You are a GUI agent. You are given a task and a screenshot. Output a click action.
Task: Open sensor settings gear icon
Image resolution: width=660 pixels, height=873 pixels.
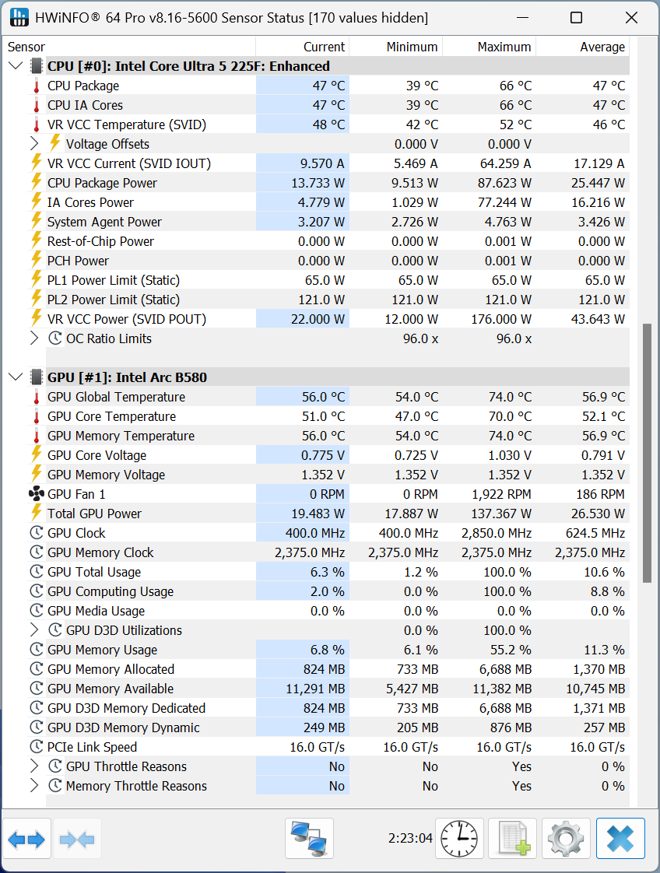566,839
